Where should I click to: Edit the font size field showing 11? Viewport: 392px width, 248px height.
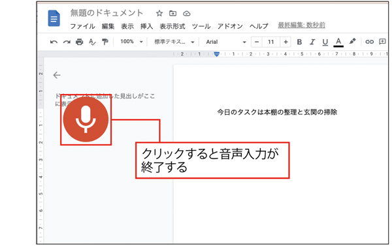coord(271,42)
